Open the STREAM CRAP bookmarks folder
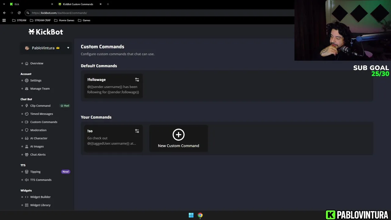The image size is (391, 220). (x=40, y=20)
